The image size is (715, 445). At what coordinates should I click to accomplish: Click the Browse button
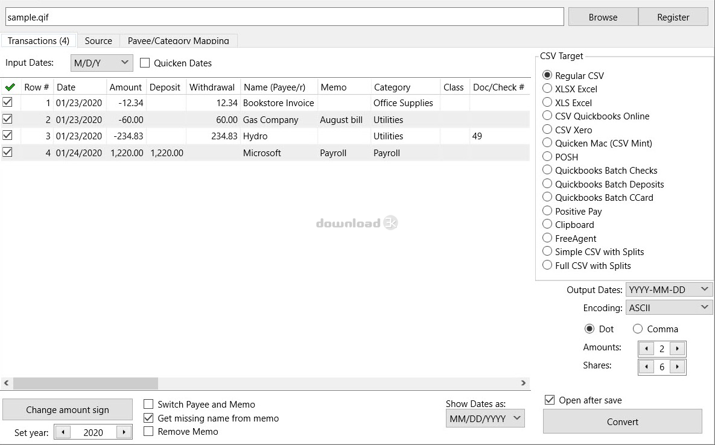[603, 17]
